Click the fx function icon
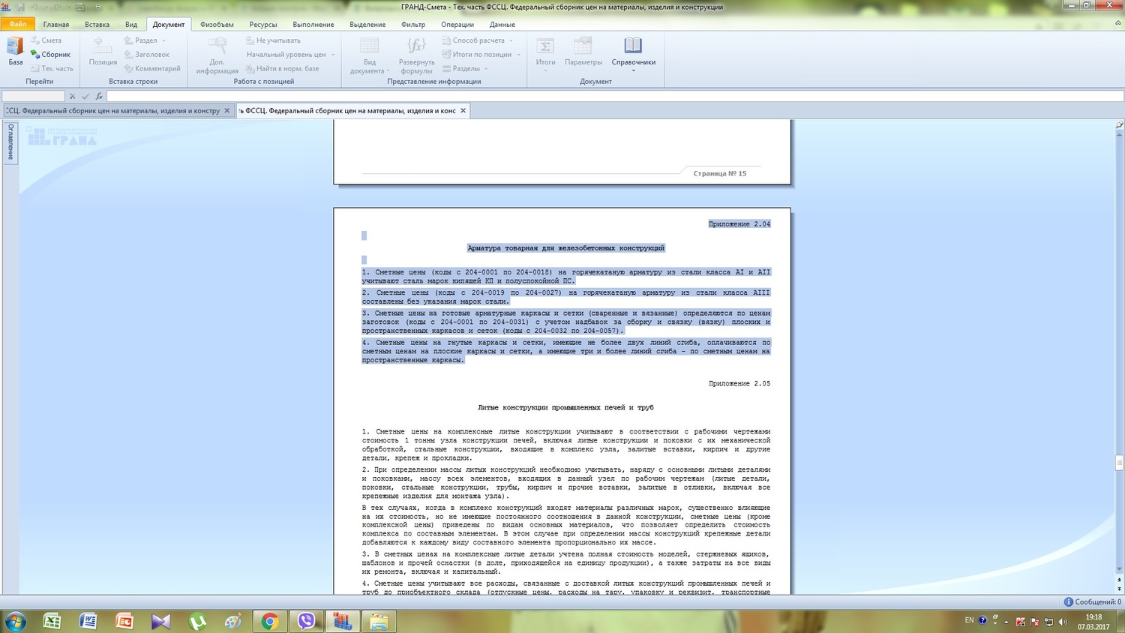Screen dimensions: 1125x633 pos(99,96)
